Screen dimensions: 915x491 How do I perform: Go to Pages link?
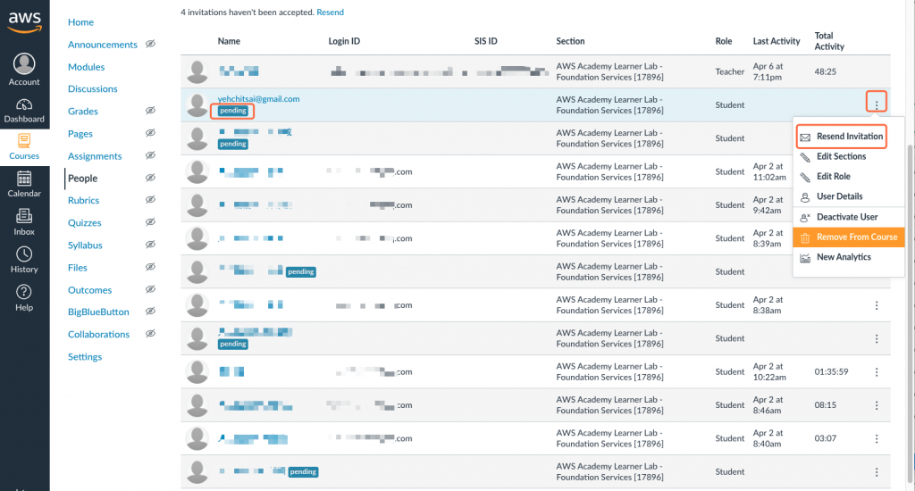tap(80, 134)
